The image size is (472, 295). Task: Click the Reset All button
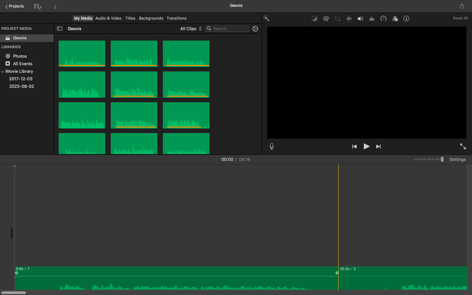pyautogui.click(x=461, y=18)
